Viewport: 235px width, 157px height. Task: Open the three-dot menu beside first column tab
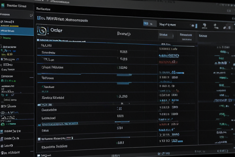tap(173, 36)
